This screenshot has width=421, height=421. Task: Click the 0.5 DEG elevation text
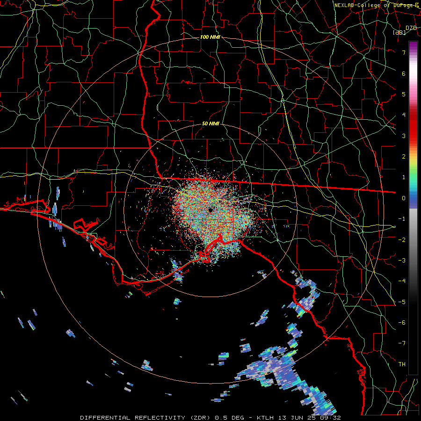229,418
